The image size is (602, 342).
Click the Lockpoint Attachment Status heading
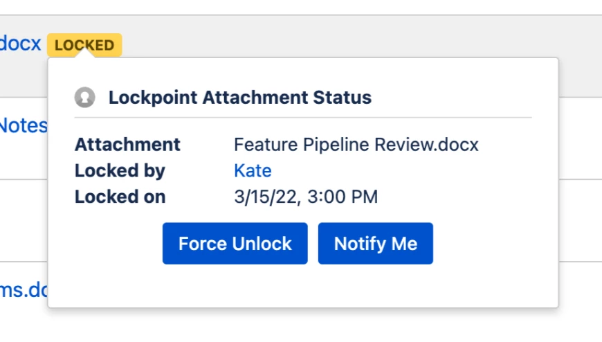(x=240, y=97)
